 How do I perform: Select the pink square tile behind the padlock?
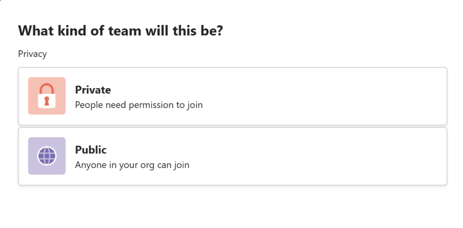(x=47, y=96)
